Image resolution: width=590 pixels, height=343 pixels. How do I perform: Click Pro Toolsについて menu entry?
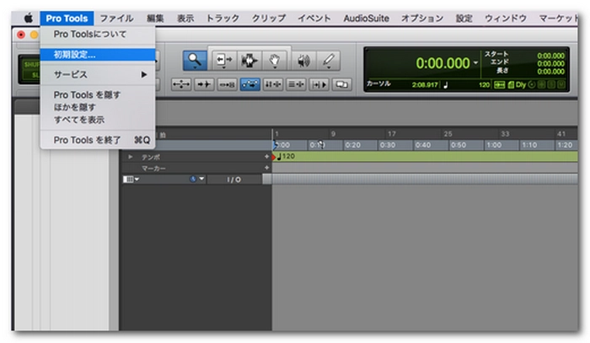click(90, 35)
